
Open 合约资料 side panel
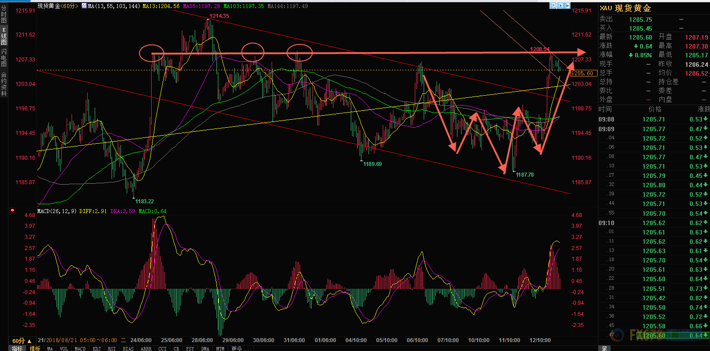(x=4, y=85)
